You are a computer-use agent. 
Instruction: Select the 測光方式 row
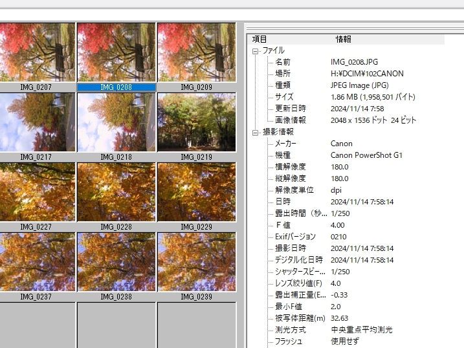[333, 330]
